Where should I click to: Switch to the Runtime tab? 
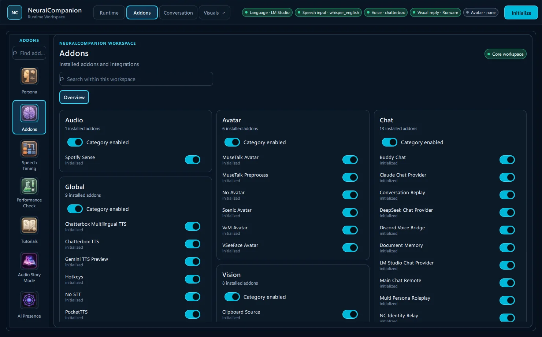click(109, 12)
